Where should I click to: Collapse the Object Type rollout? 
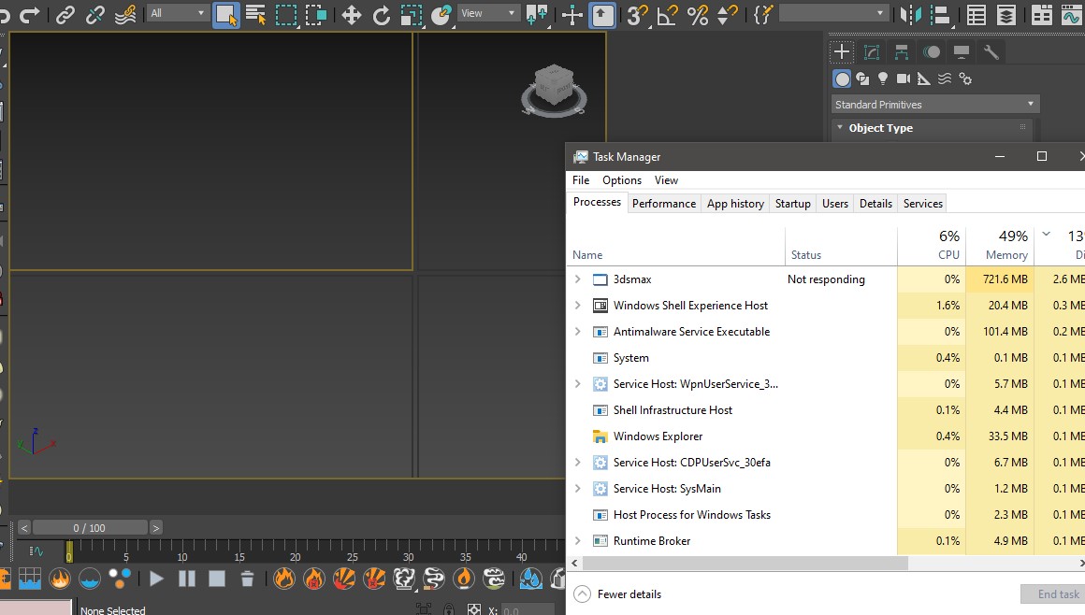coord(880,128)
